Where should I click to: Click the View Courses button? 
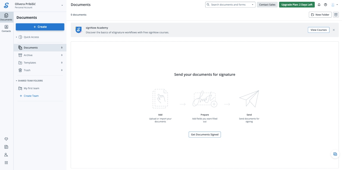tap(318, 30)
